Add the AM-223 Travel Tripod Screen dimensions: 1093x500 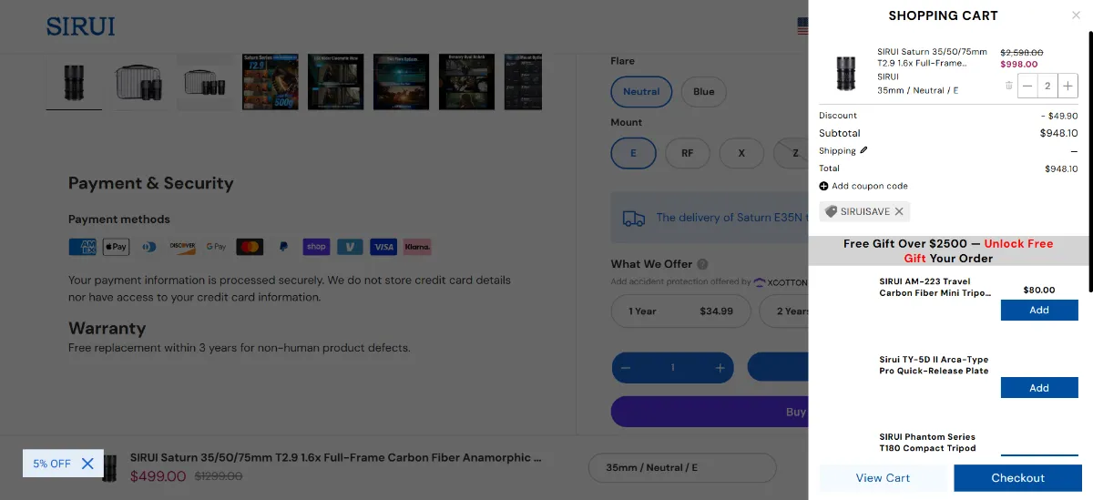click(1039, 310)
